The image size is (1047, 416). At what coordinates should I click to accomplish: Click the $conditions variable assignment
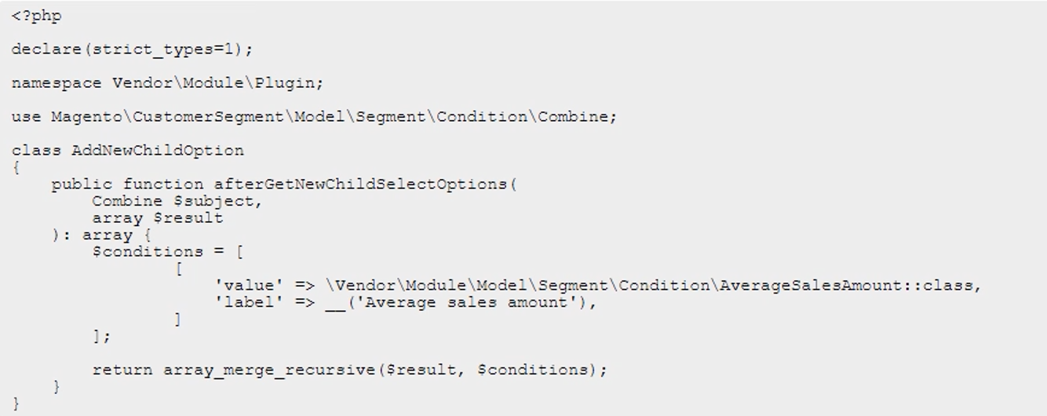[148, 252]
